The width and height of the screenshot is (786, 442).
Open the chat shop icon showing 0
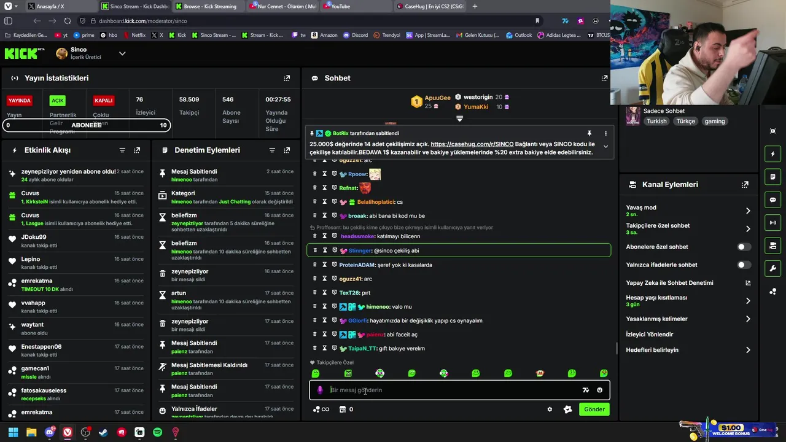(346, 409)
